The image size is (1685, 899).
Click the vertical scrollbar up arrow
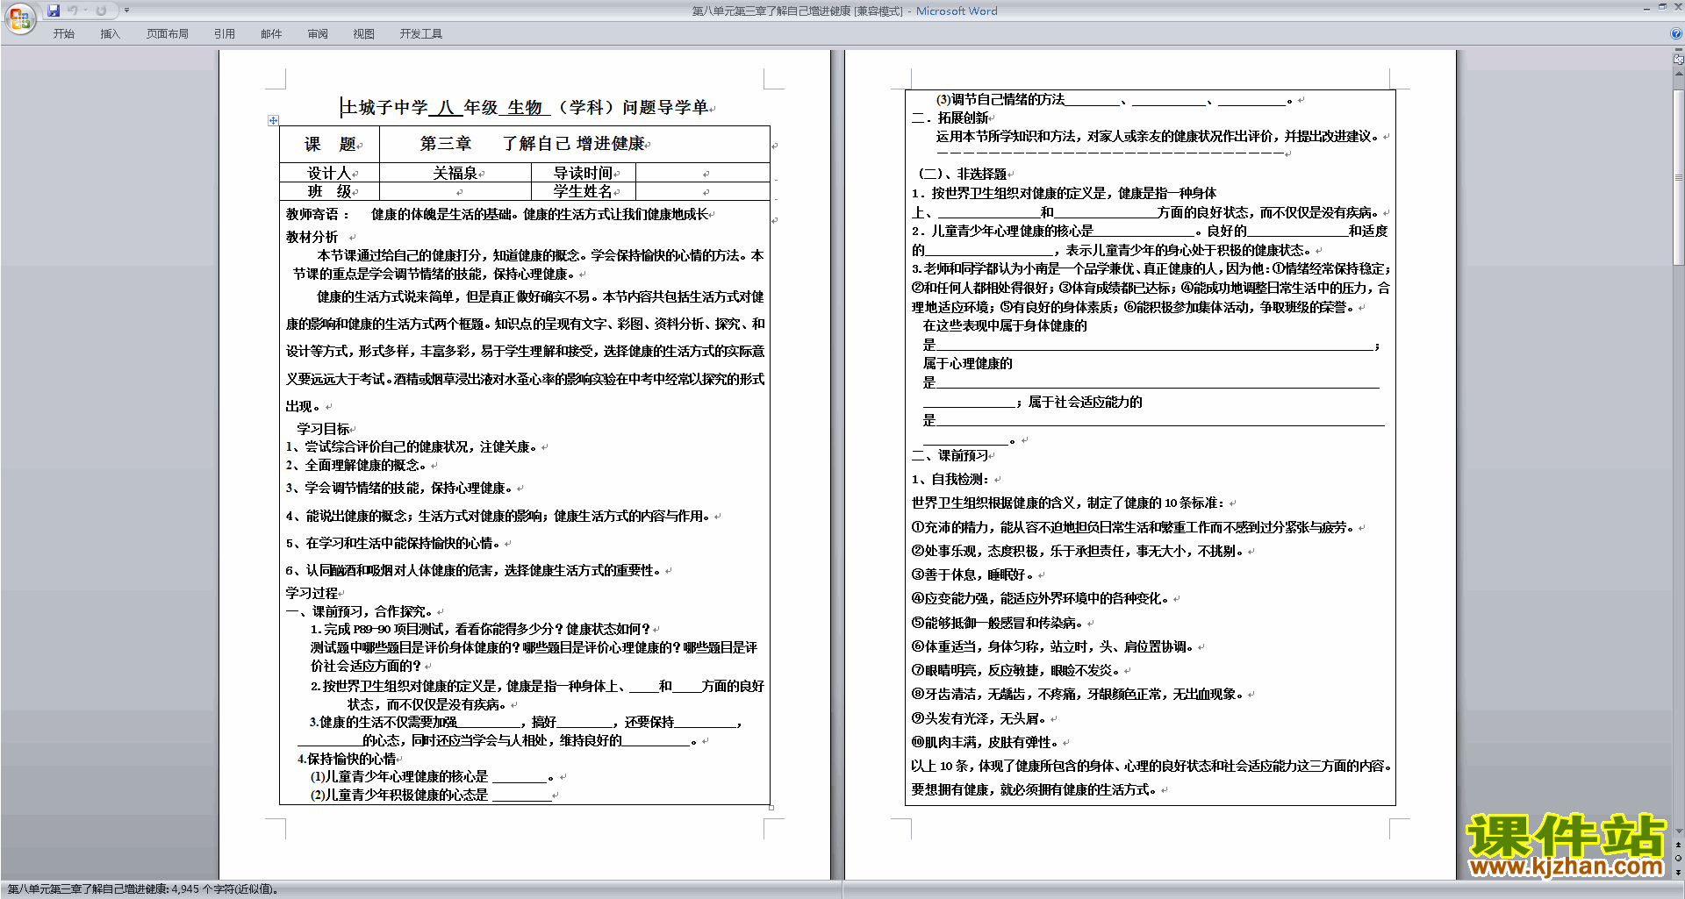pyautogui.click(x=1679, y=73)
